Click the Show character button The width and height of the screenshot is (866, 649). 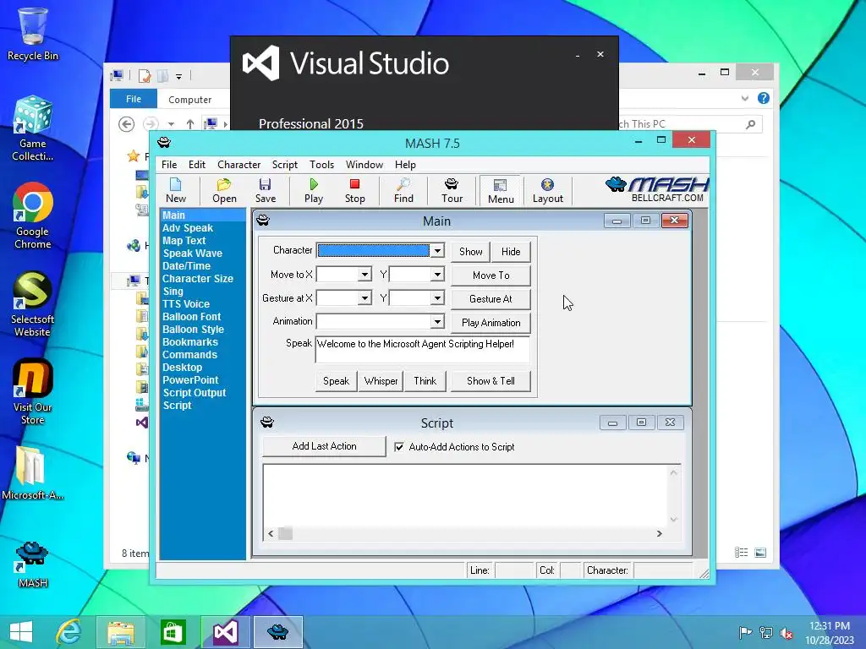470,252
